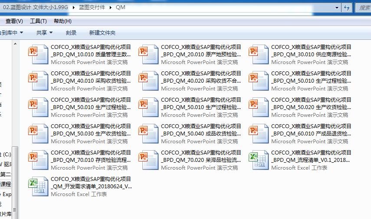Viewport: 371px width, 219px height.
Task: Select the BPD_QM_20.010 原产地预检验 PowerPoint icon
Action: [148, 54]
